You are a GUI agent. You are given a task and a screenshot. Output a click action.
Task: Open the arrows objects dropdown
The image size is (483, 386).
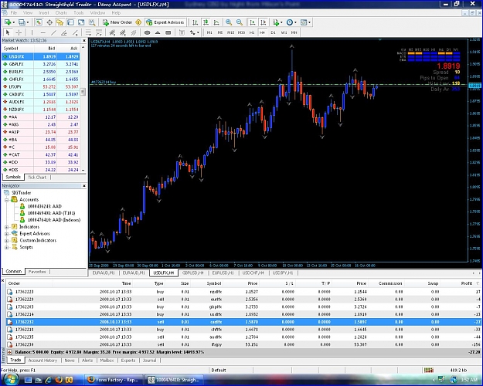pyautogui.click(x=195, y=32)
